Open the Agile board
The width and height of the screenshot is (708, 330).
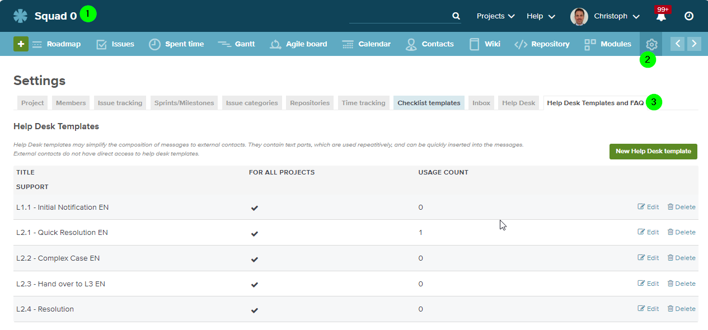point(298,44)
